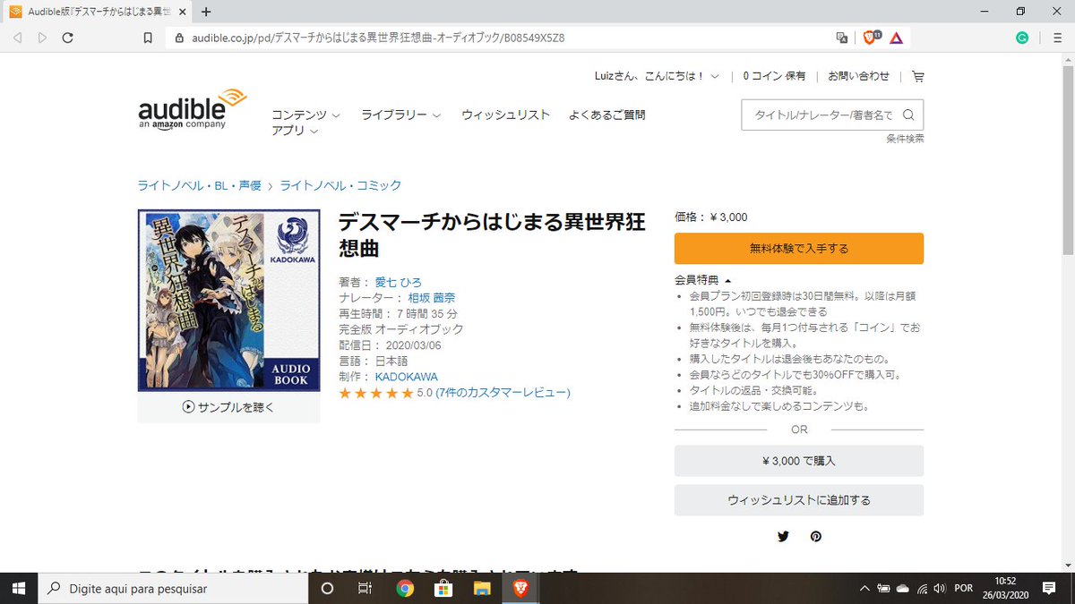Image resolution: width=1075 pixels, height=604 pixels.
Task: Show hidden tray icons
Action: [x=864, y=588]
